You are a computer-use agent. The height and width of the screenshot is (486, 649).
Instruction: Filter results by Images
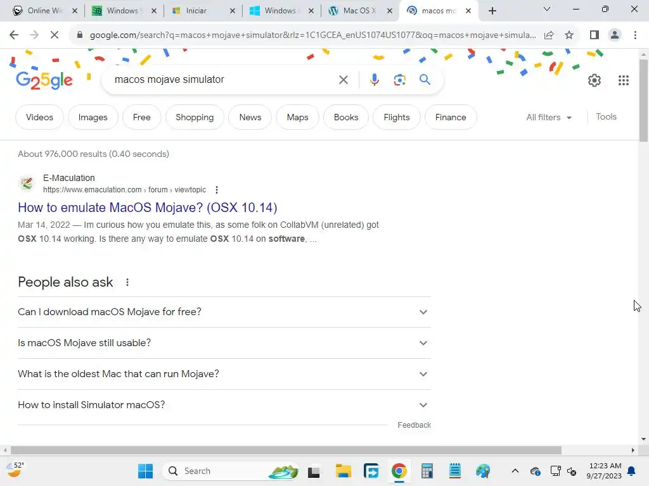click(x=93, y=117)
